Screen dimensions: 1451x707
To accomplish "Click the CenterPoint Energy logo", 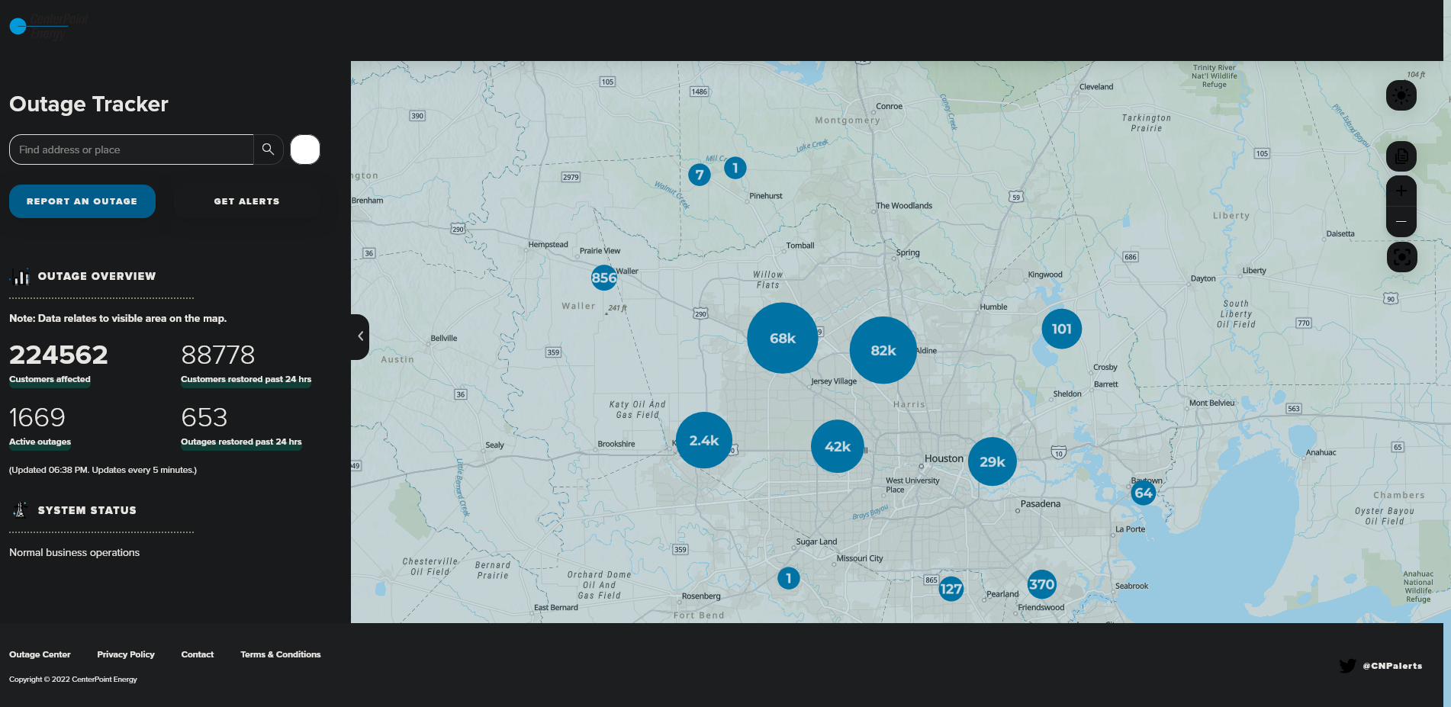I will click(49, 27).
